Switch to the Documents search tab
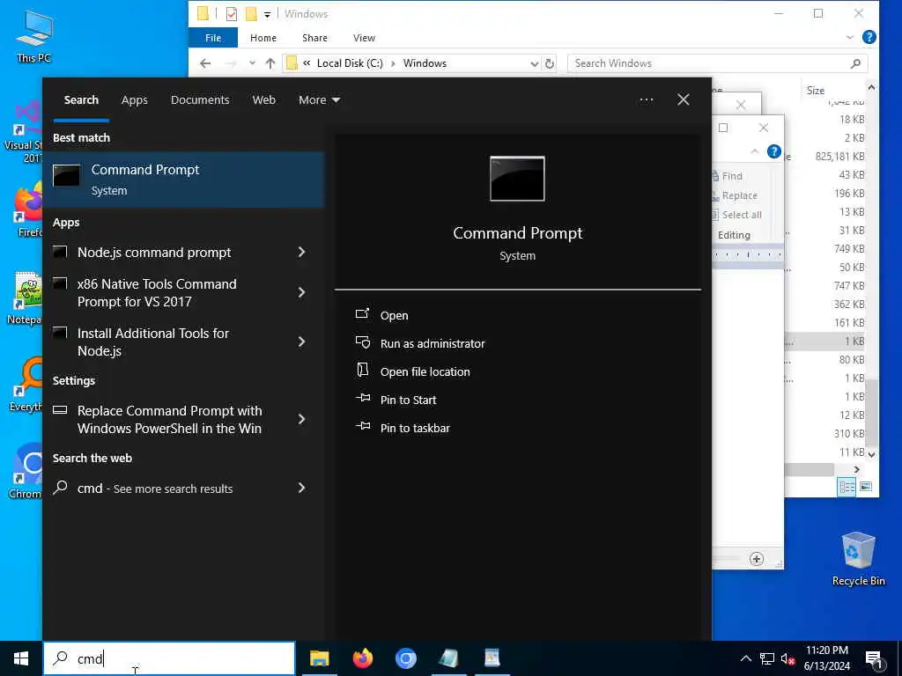 pyautogui.click(x=200, y=100)
